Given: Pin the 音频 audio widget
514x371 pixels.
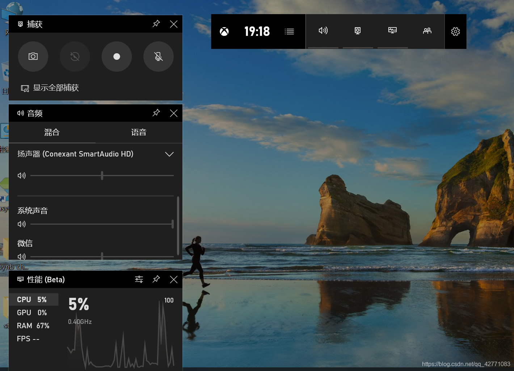Looking at the screenshot, I should [x=156, y=113].
